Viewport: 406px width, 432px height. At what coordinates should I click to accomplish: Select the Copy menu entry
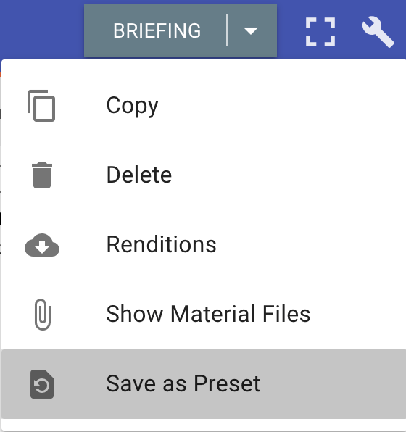pos(204,106)
